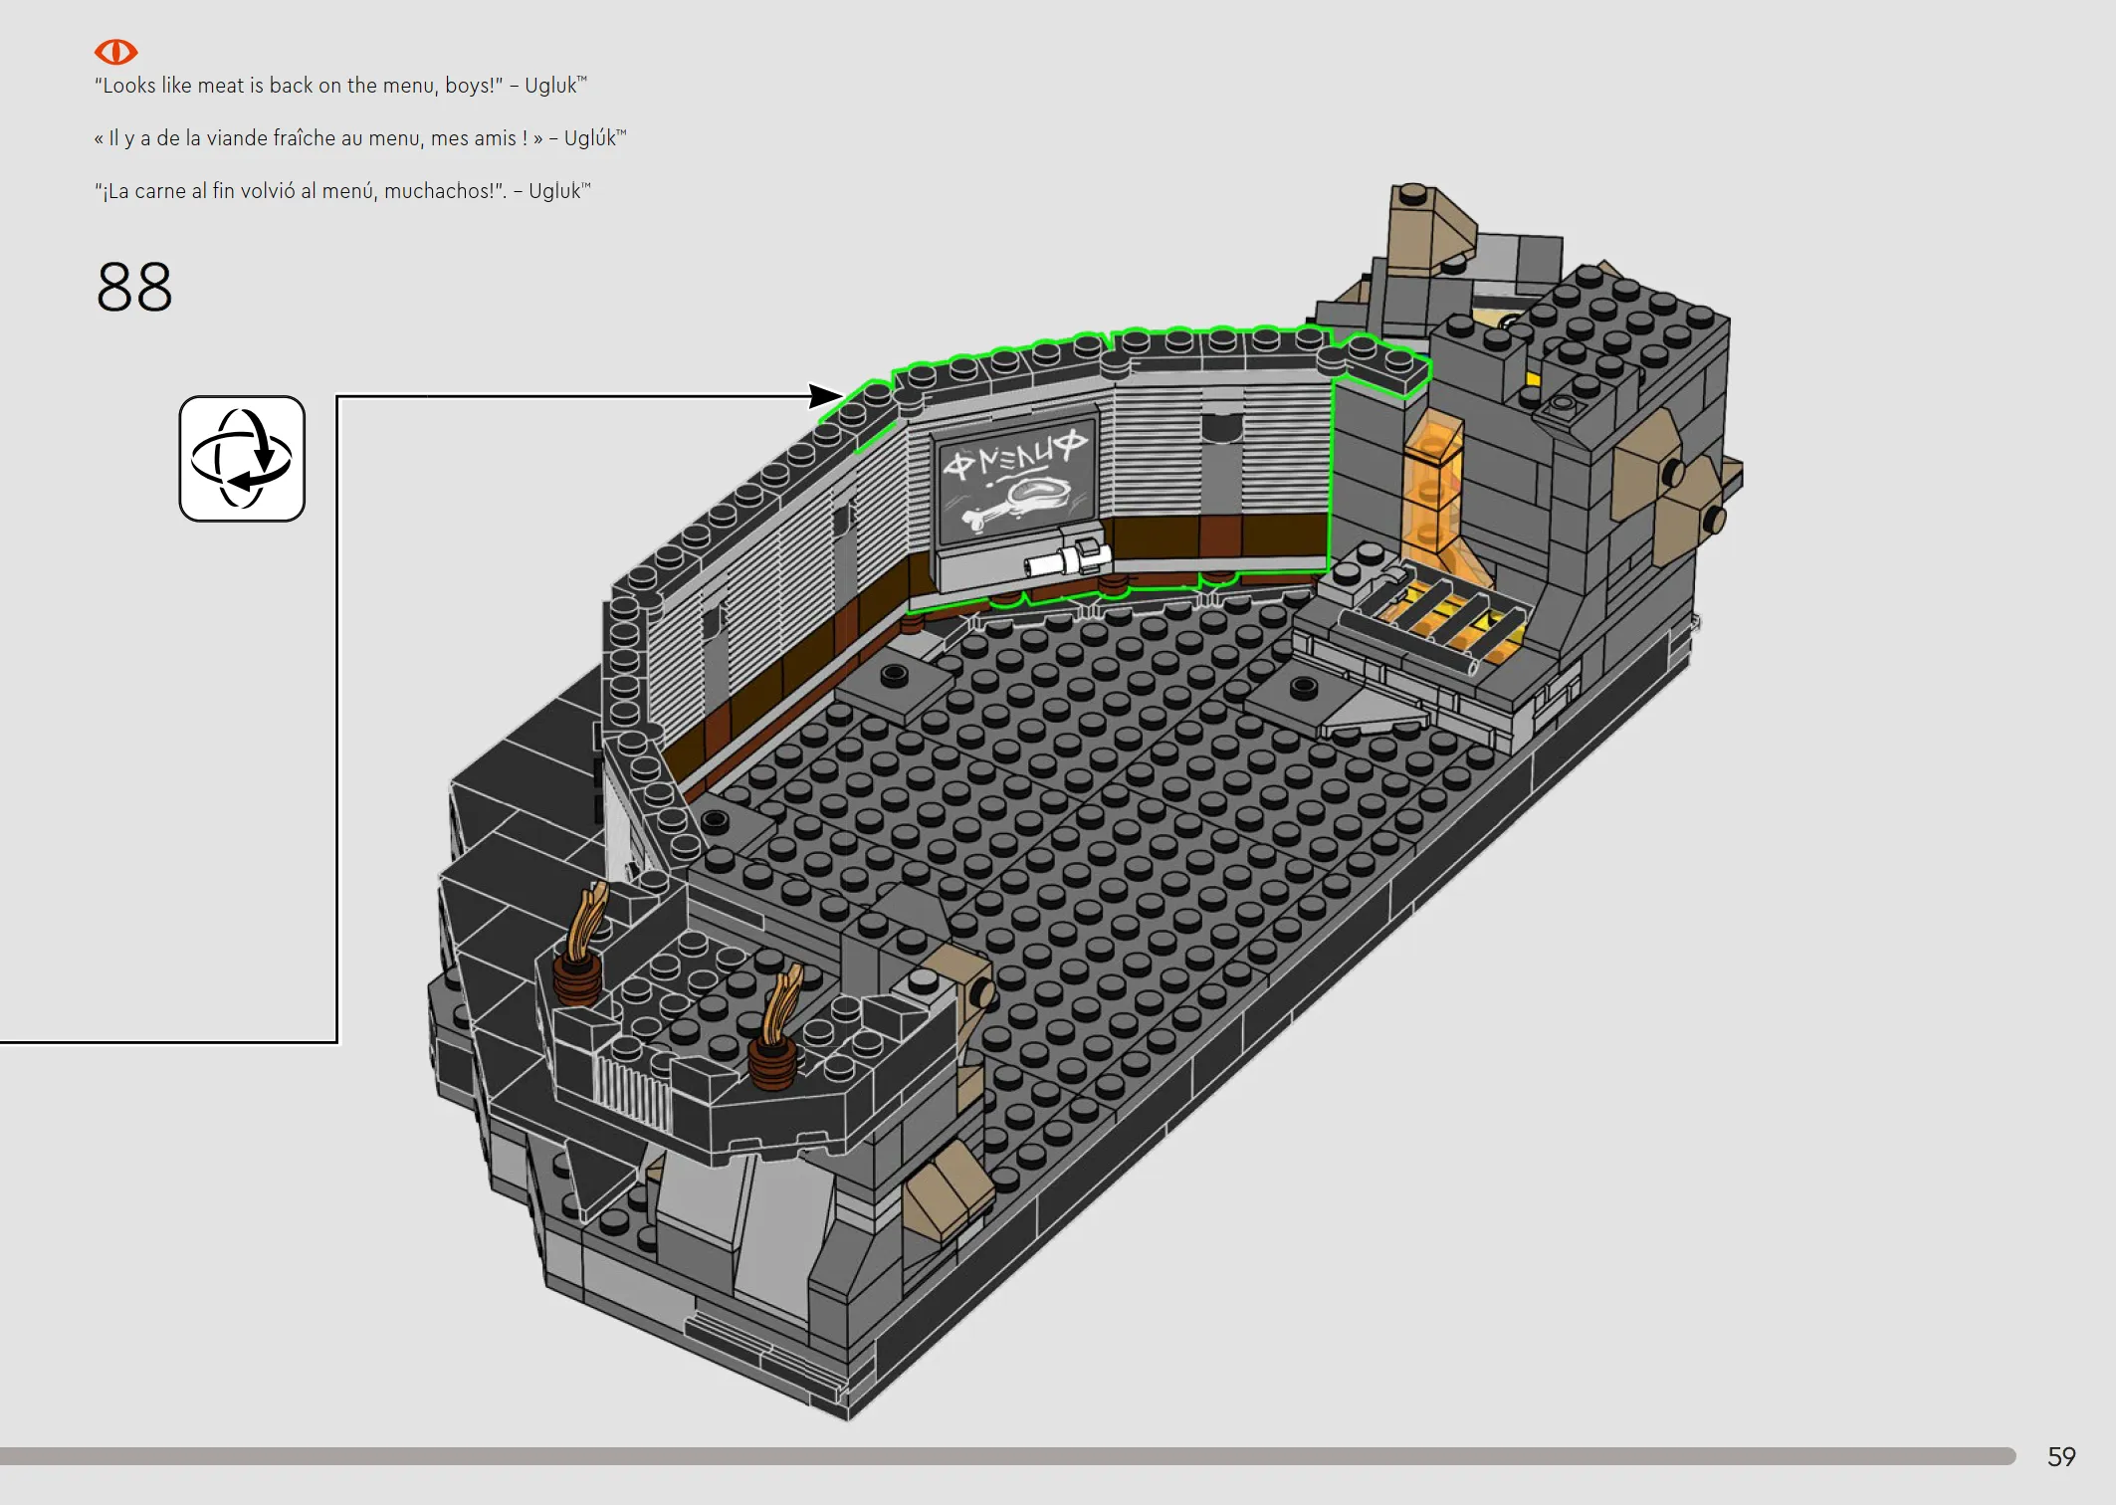Click the red eye icon above the quotes
This screenshot has height=1505, width=2116.
pyautogui.click(x=115, y=51)
